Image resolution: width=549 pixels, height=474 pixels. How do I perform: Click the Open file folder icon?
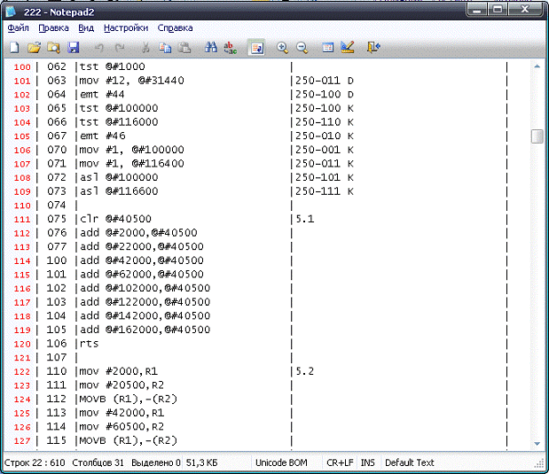(34, 47)
